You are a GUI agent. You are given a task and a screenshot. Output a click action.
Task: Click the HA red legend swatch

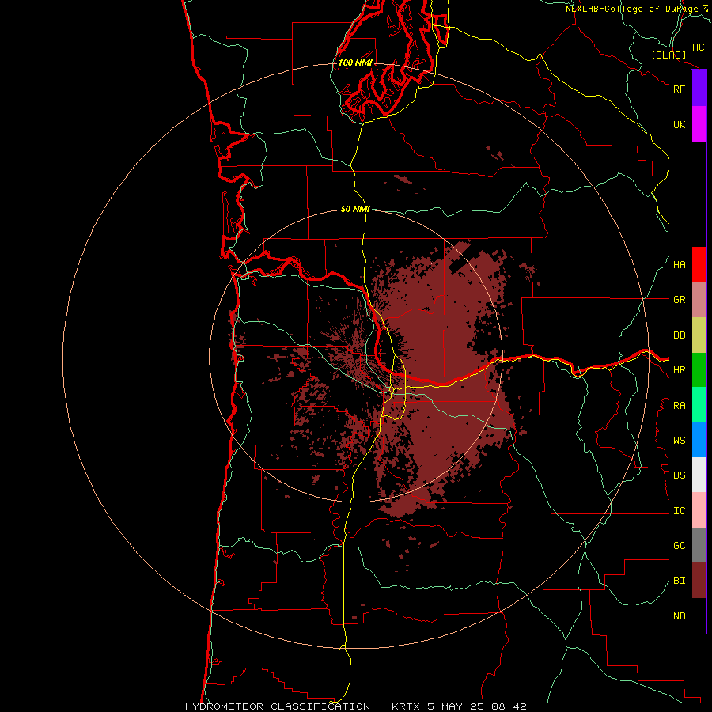tap(699, 264)
